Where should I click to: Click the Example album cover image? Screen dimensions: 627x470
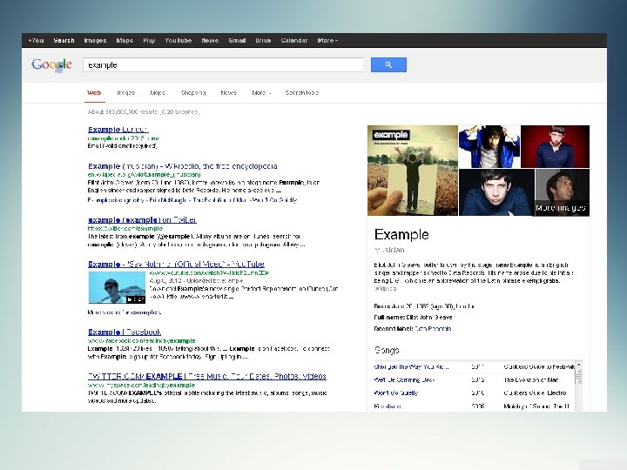(x=413, y=171)
